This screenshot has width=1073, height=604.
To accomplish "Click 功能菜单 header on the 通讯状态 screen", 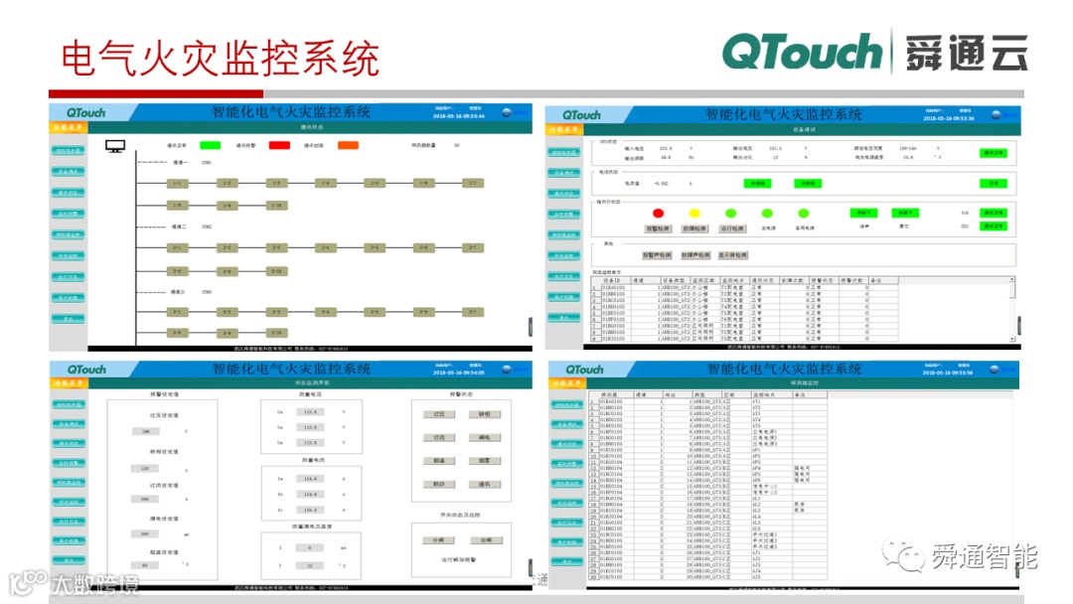I will point(68,128).
